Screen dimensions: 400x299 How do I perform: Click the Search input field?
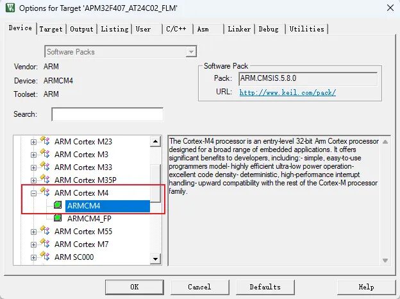pyautogui.click(x=107, y=114)
